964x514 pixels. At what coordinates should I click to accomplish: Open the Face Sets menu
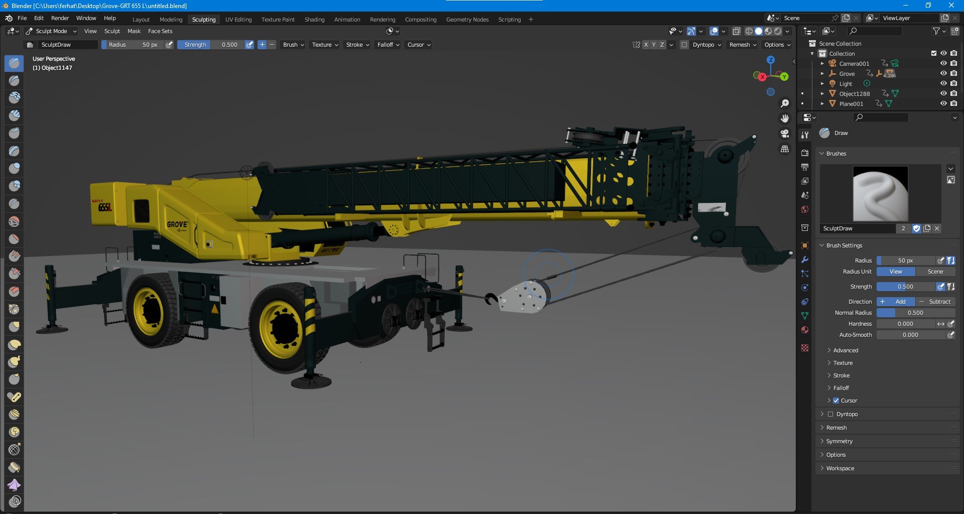click(160, 31)
